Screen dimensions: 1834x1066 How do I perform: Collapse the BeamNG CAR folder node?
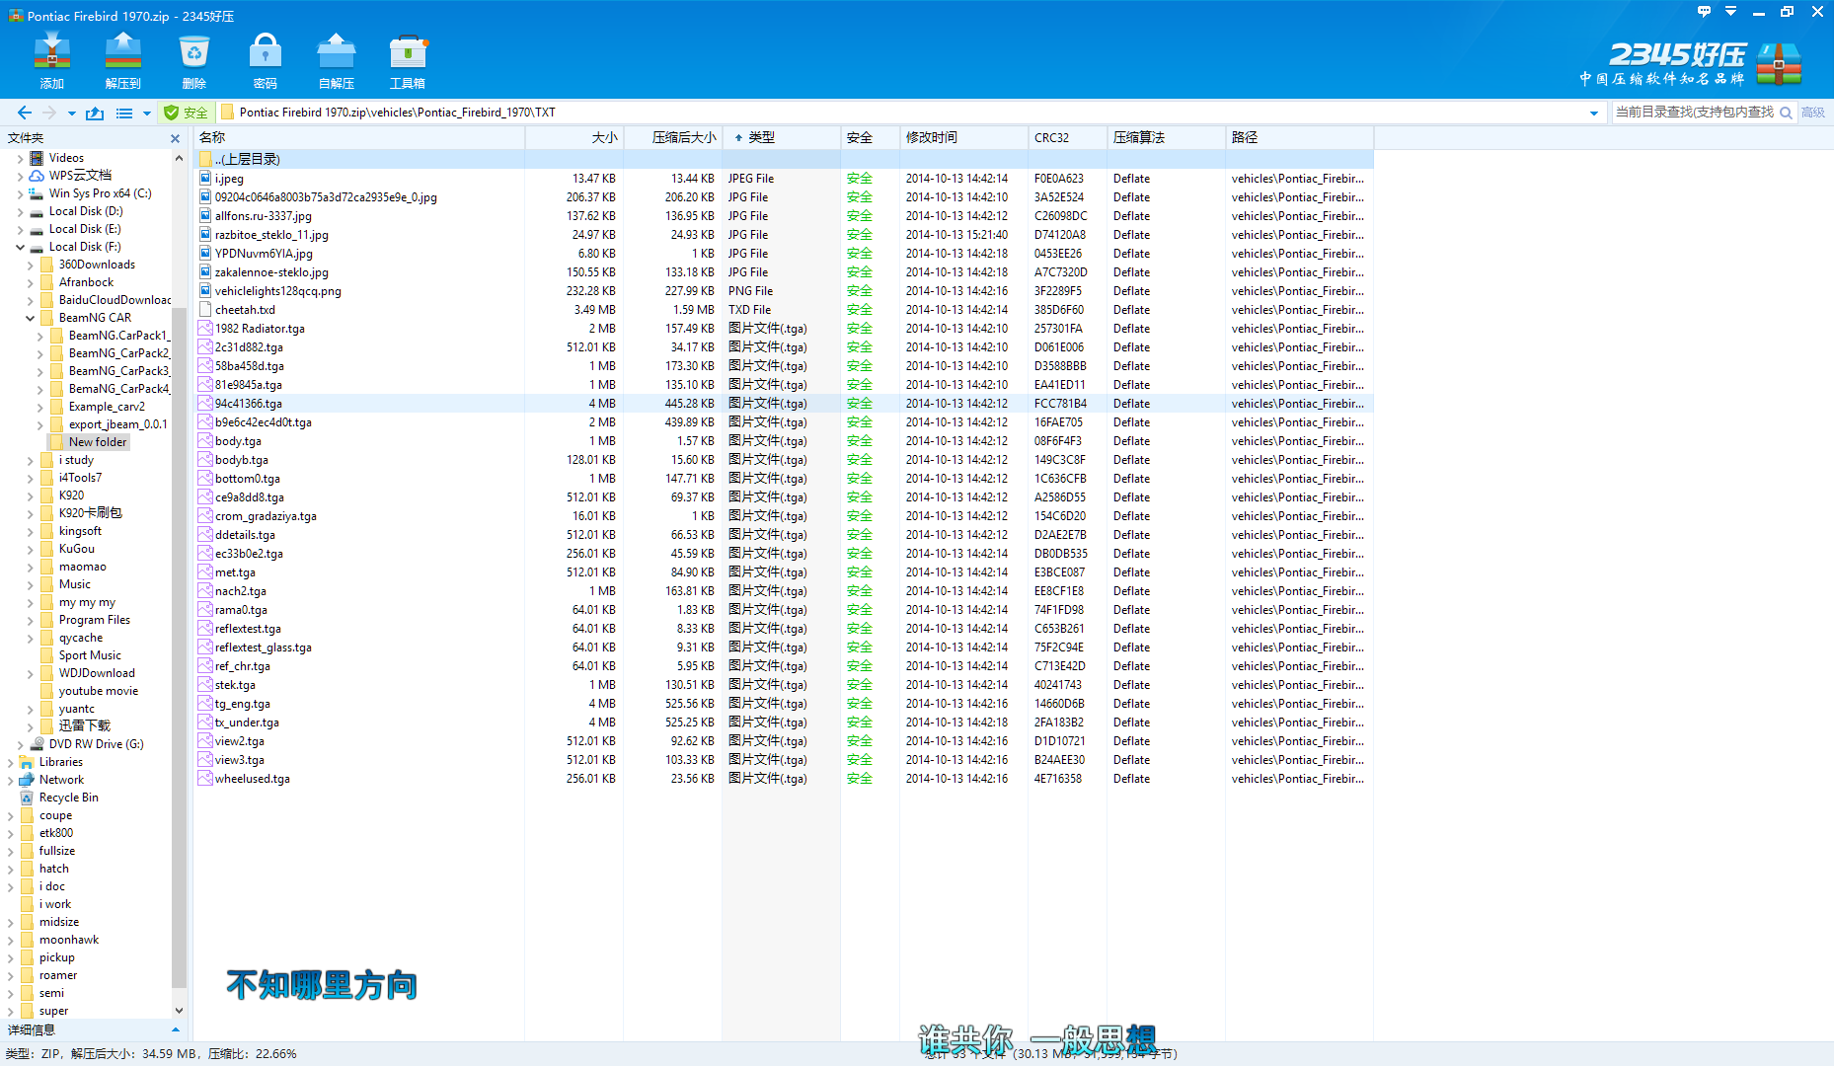[30, 318]
